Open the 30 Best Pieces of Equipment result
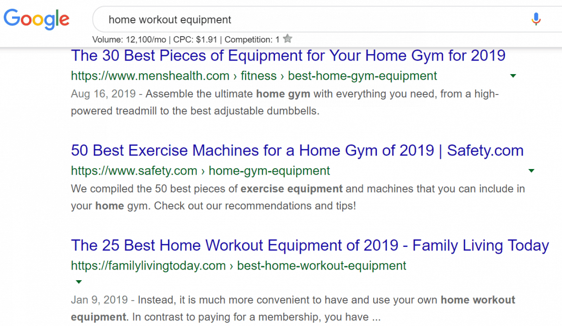 point(288,56)
